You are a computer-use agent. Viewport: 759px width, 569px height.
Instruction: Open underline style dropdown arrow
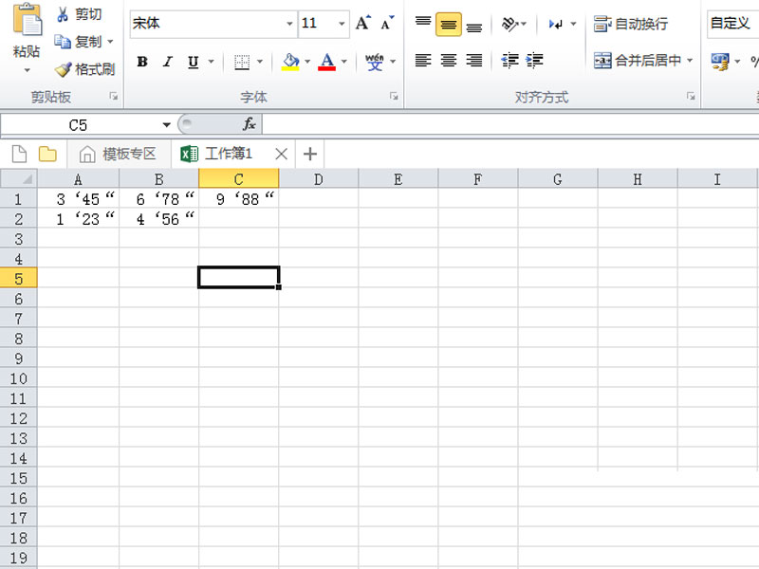(211, 62)
